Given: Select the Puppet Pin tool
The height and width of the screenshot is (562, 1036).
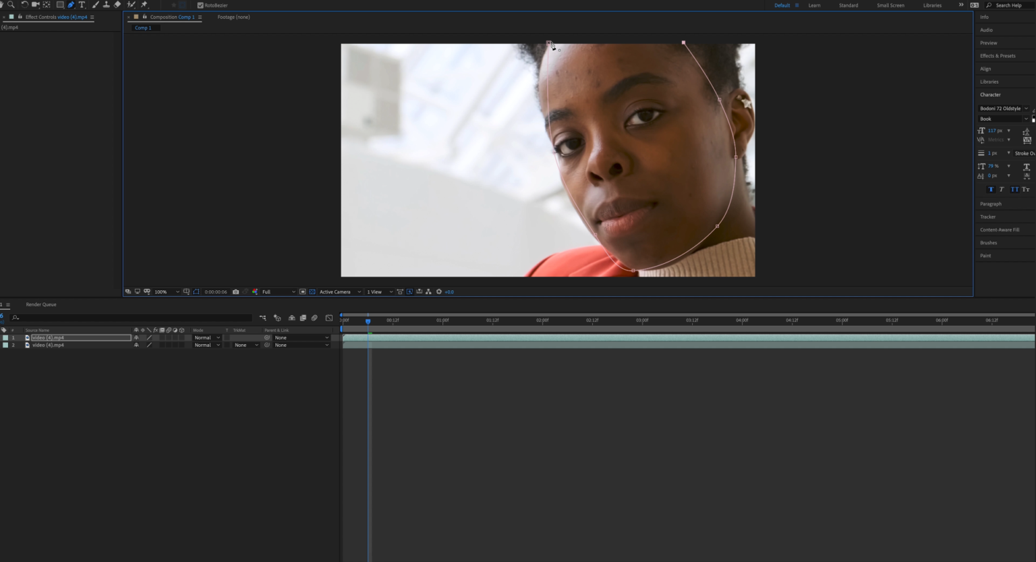Looking at the screenshot, I should pyautogui.click(x=144, y=5).
